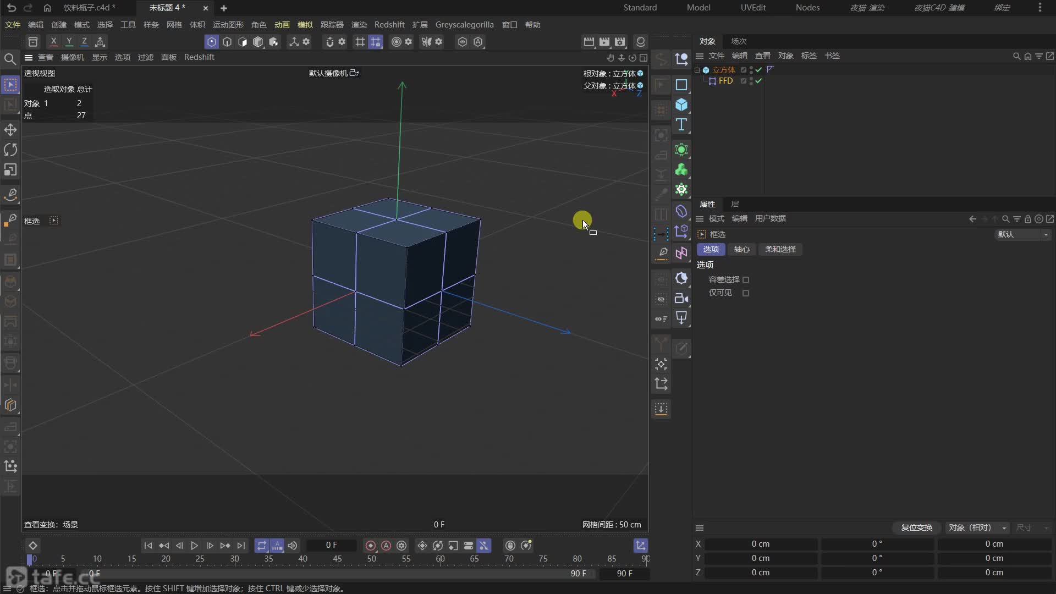Select the FFD object in tree
The image size is (1056, 594).
tap(725, 81)
